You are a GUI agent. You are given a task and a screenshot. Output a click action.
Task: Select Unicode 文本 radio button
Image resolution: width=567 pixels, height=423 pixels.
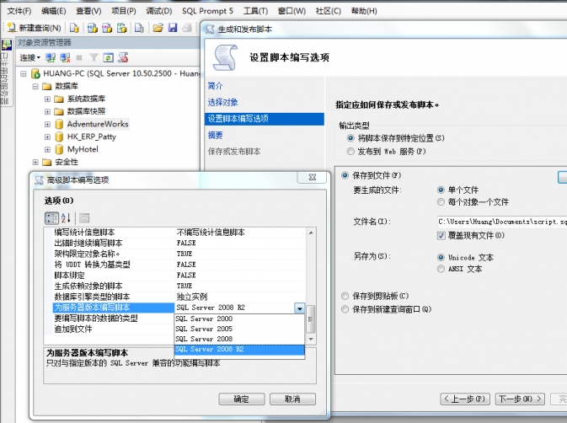click(441, 257)
